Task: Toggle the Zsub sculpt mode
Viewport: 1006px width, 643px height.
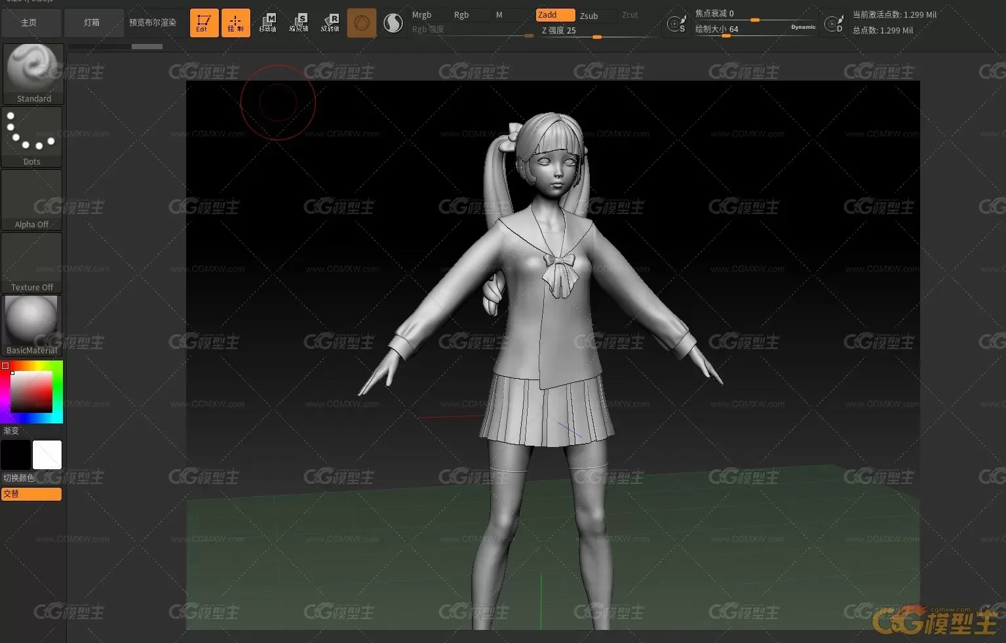Action: tap(589, 16)
